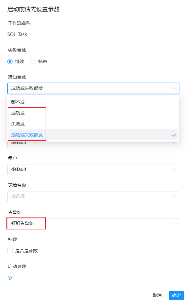Open partially hidden default dropdown under list
The width and height of the screenshot is (188, 306).
click(x=93, y=144)
